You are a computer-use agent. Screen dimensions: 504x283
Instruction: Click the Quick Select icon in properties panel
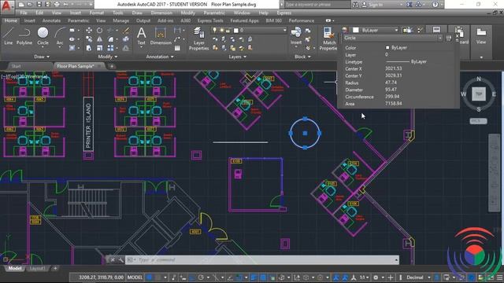[449, 39]
